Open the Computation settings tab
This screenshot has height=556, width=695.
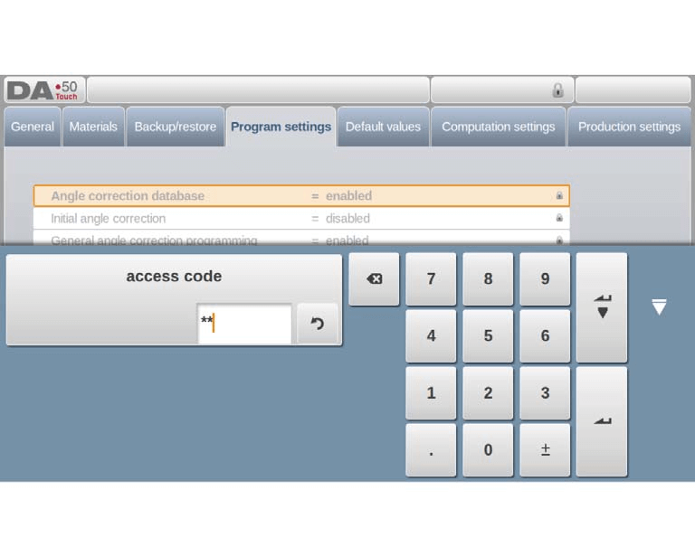pos(498,127)
